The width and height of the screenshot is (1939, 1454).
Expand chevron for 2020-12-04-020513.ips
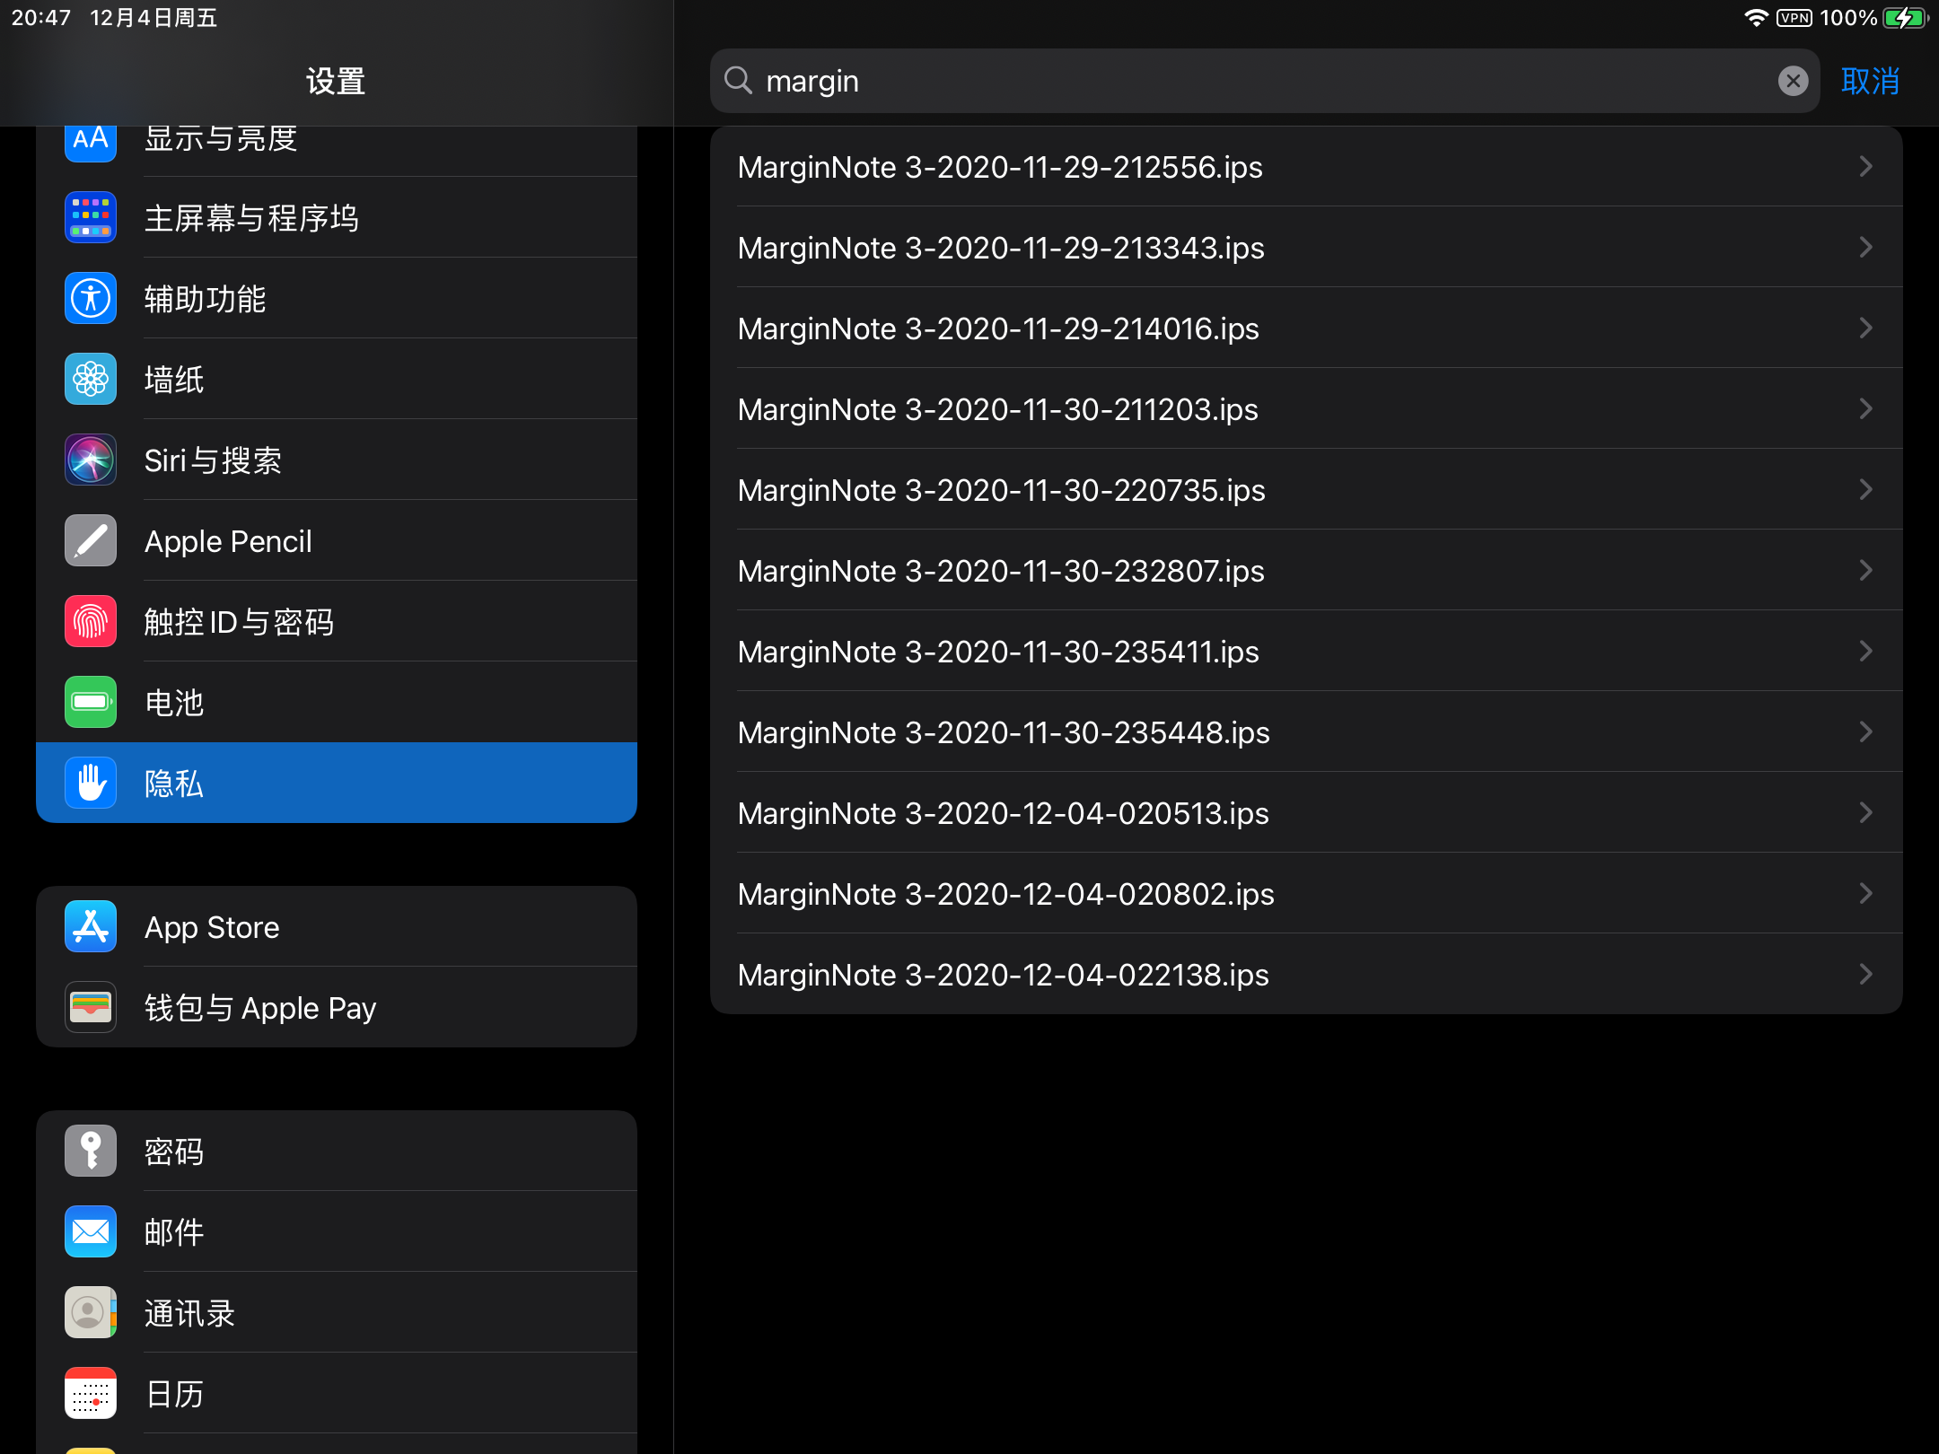click(x=1866, y=812)
